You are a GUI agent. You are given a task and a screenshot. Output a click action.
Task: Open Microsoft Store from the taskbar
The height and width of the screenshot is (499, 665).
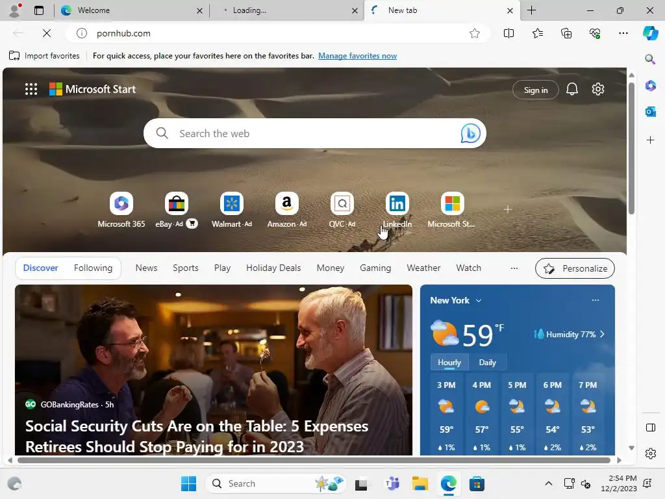coord(477,483)
